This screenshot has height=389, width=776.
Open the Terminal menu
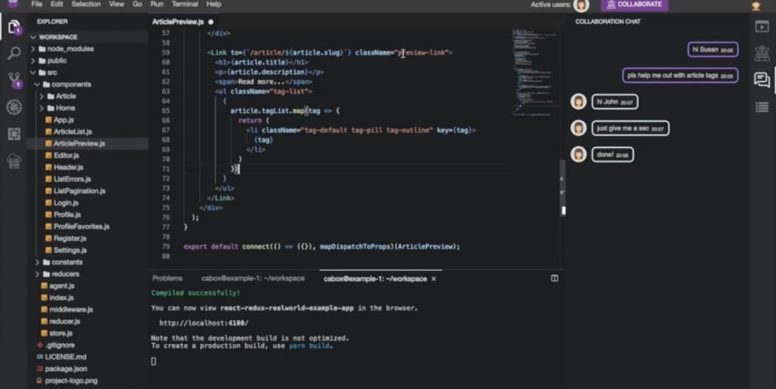[184, 4]
